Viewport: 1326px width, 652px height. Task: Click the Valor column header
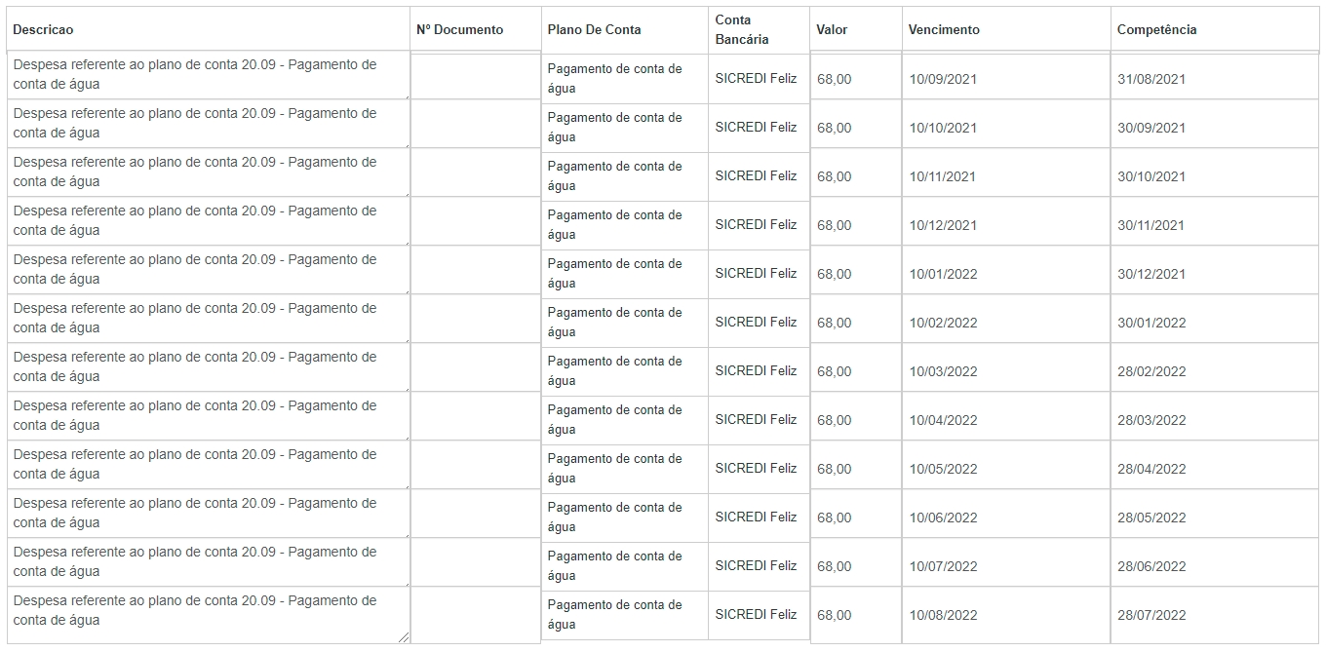tap(832, 30)
